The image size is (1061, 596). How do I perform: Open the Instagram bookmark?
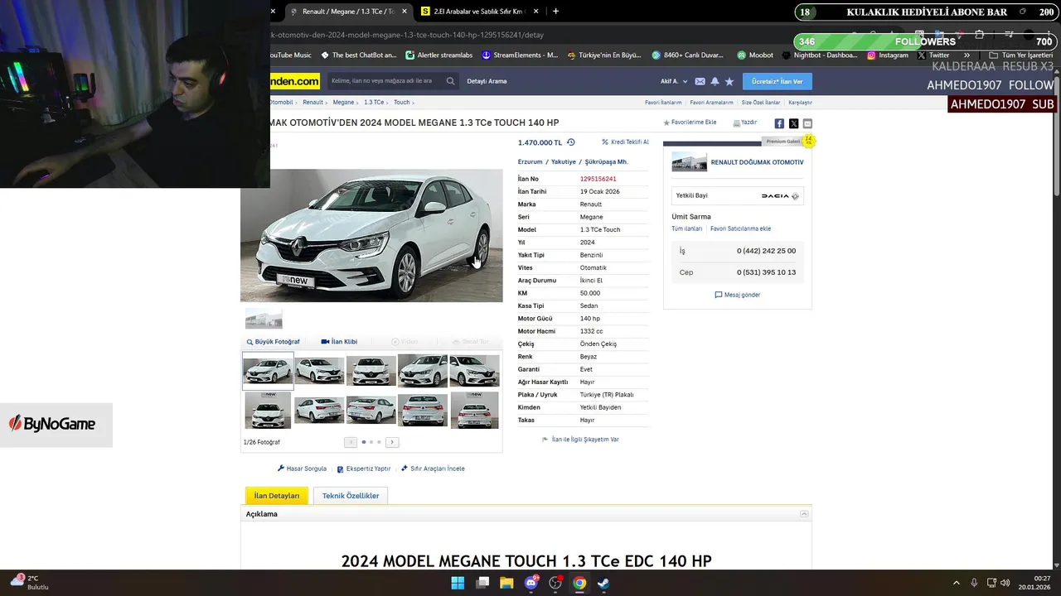pos(888,55)
